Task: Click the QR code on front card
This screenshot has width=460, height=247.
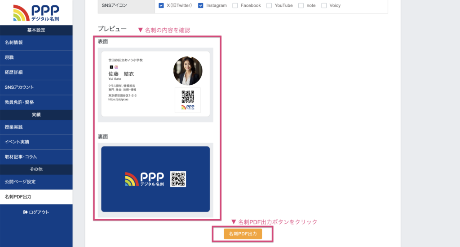Action: click(188, 97)
